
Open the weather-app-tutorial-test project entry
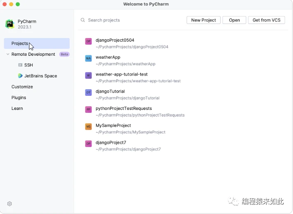[122, 74]
